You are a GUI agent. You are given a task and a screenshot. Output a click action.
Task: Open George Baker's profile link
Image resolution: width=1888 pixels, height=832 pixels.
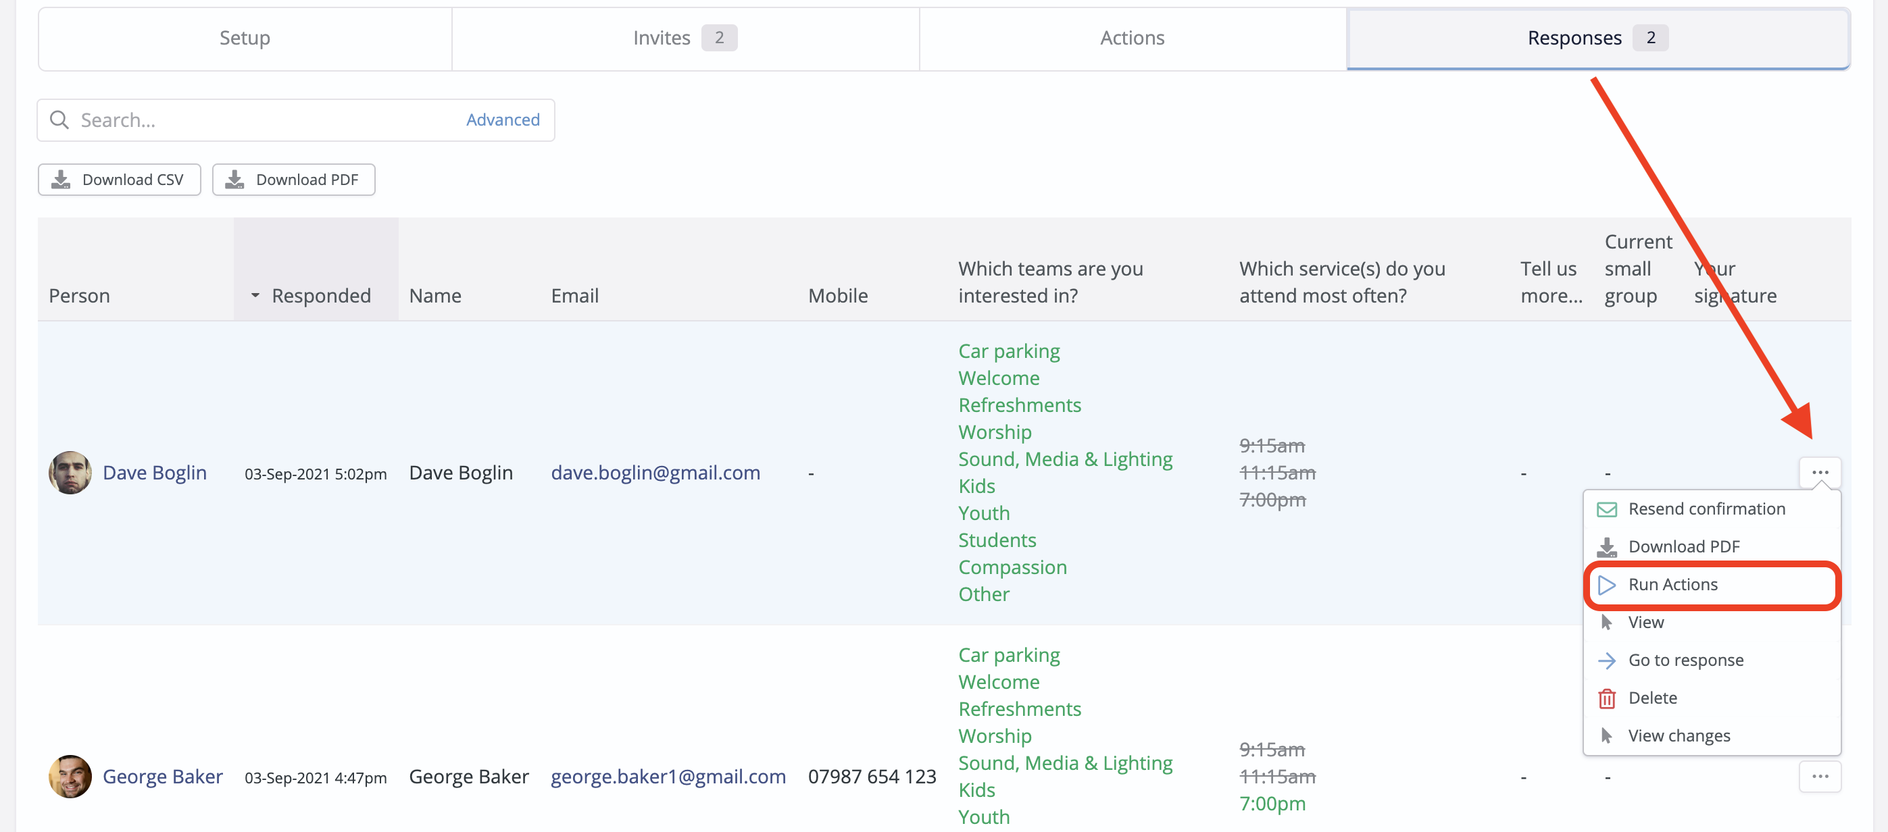pyautogui.click(x=163, y=777)
